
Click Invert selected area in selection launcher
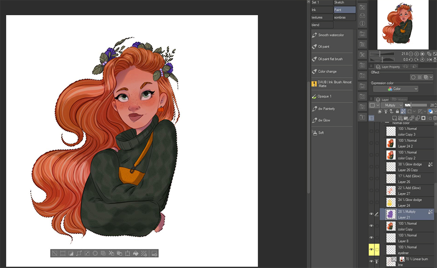70,253
